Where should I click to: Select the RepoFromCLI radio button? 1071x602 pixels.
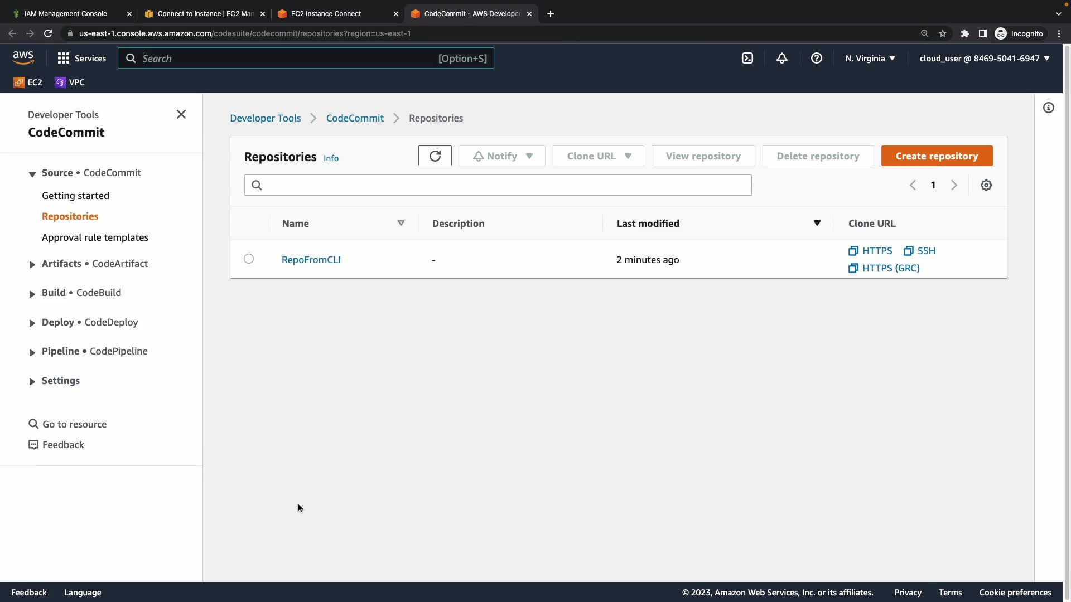(x=249, y=259)
